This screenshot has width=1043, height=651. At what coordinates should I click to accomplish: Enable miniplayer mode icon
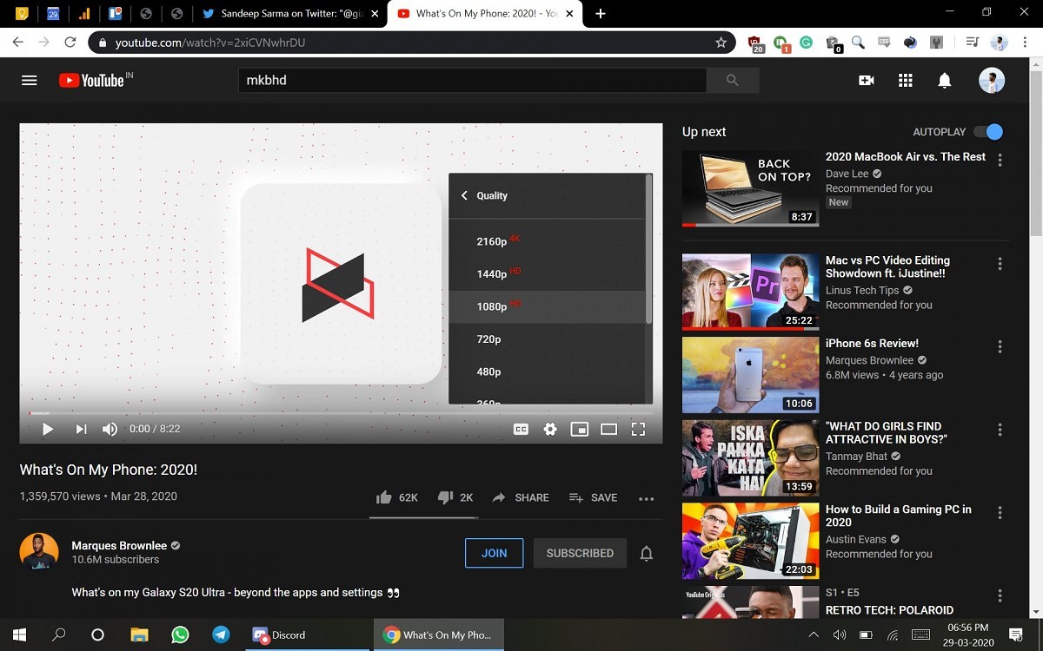[579, 429]
